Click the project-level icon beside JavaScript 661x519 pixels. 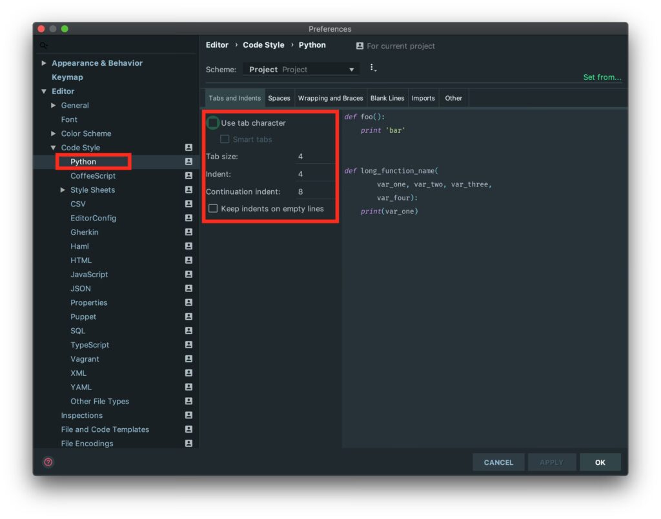coord(188,275)
